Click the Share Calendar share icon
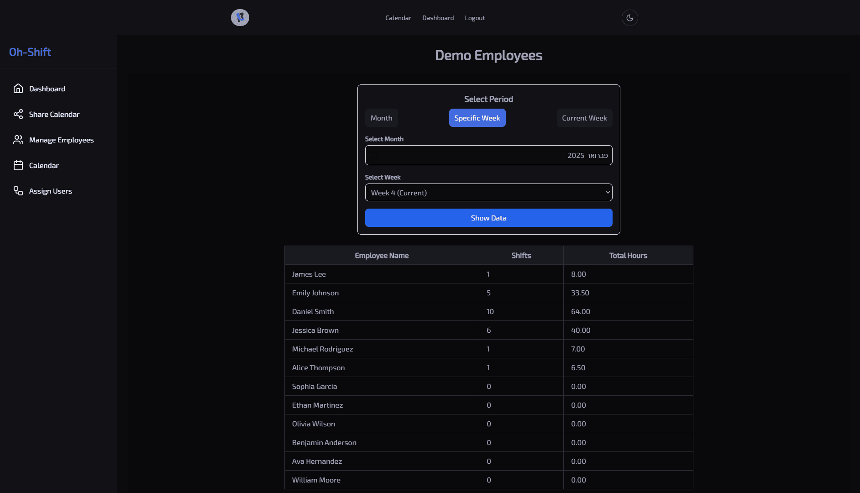Screen dimensions: 860x493 (18, 114)
